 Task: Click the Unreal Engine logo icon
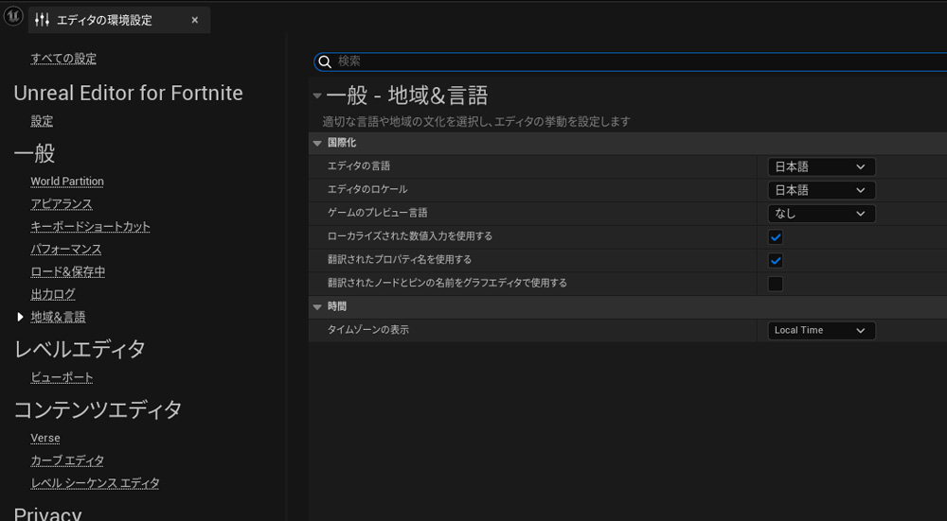[x=13, y=16]
